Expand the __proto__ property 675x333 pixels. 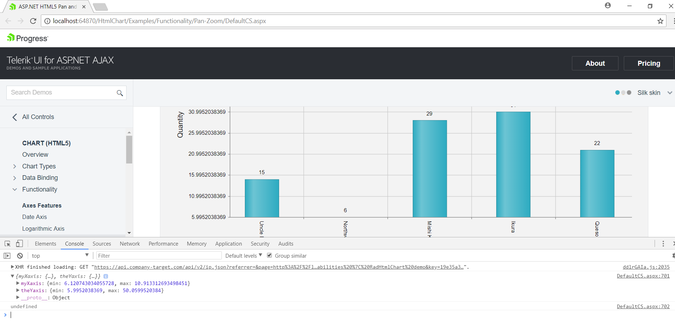[18, 297]
